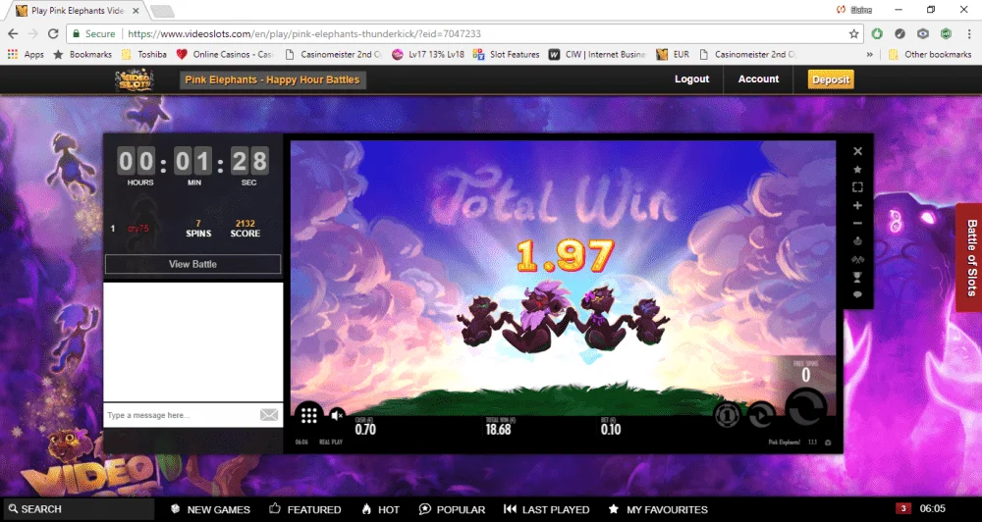This screenshot has width=982, height=522.
Task: Open the Slot Features bookmark
Action: [x=506, y=54]
